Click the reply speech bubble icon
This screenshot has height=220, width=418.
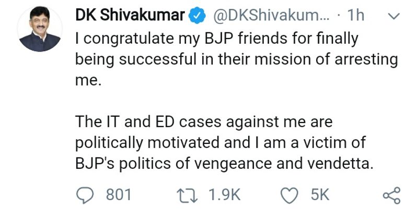tap(84, 195)
